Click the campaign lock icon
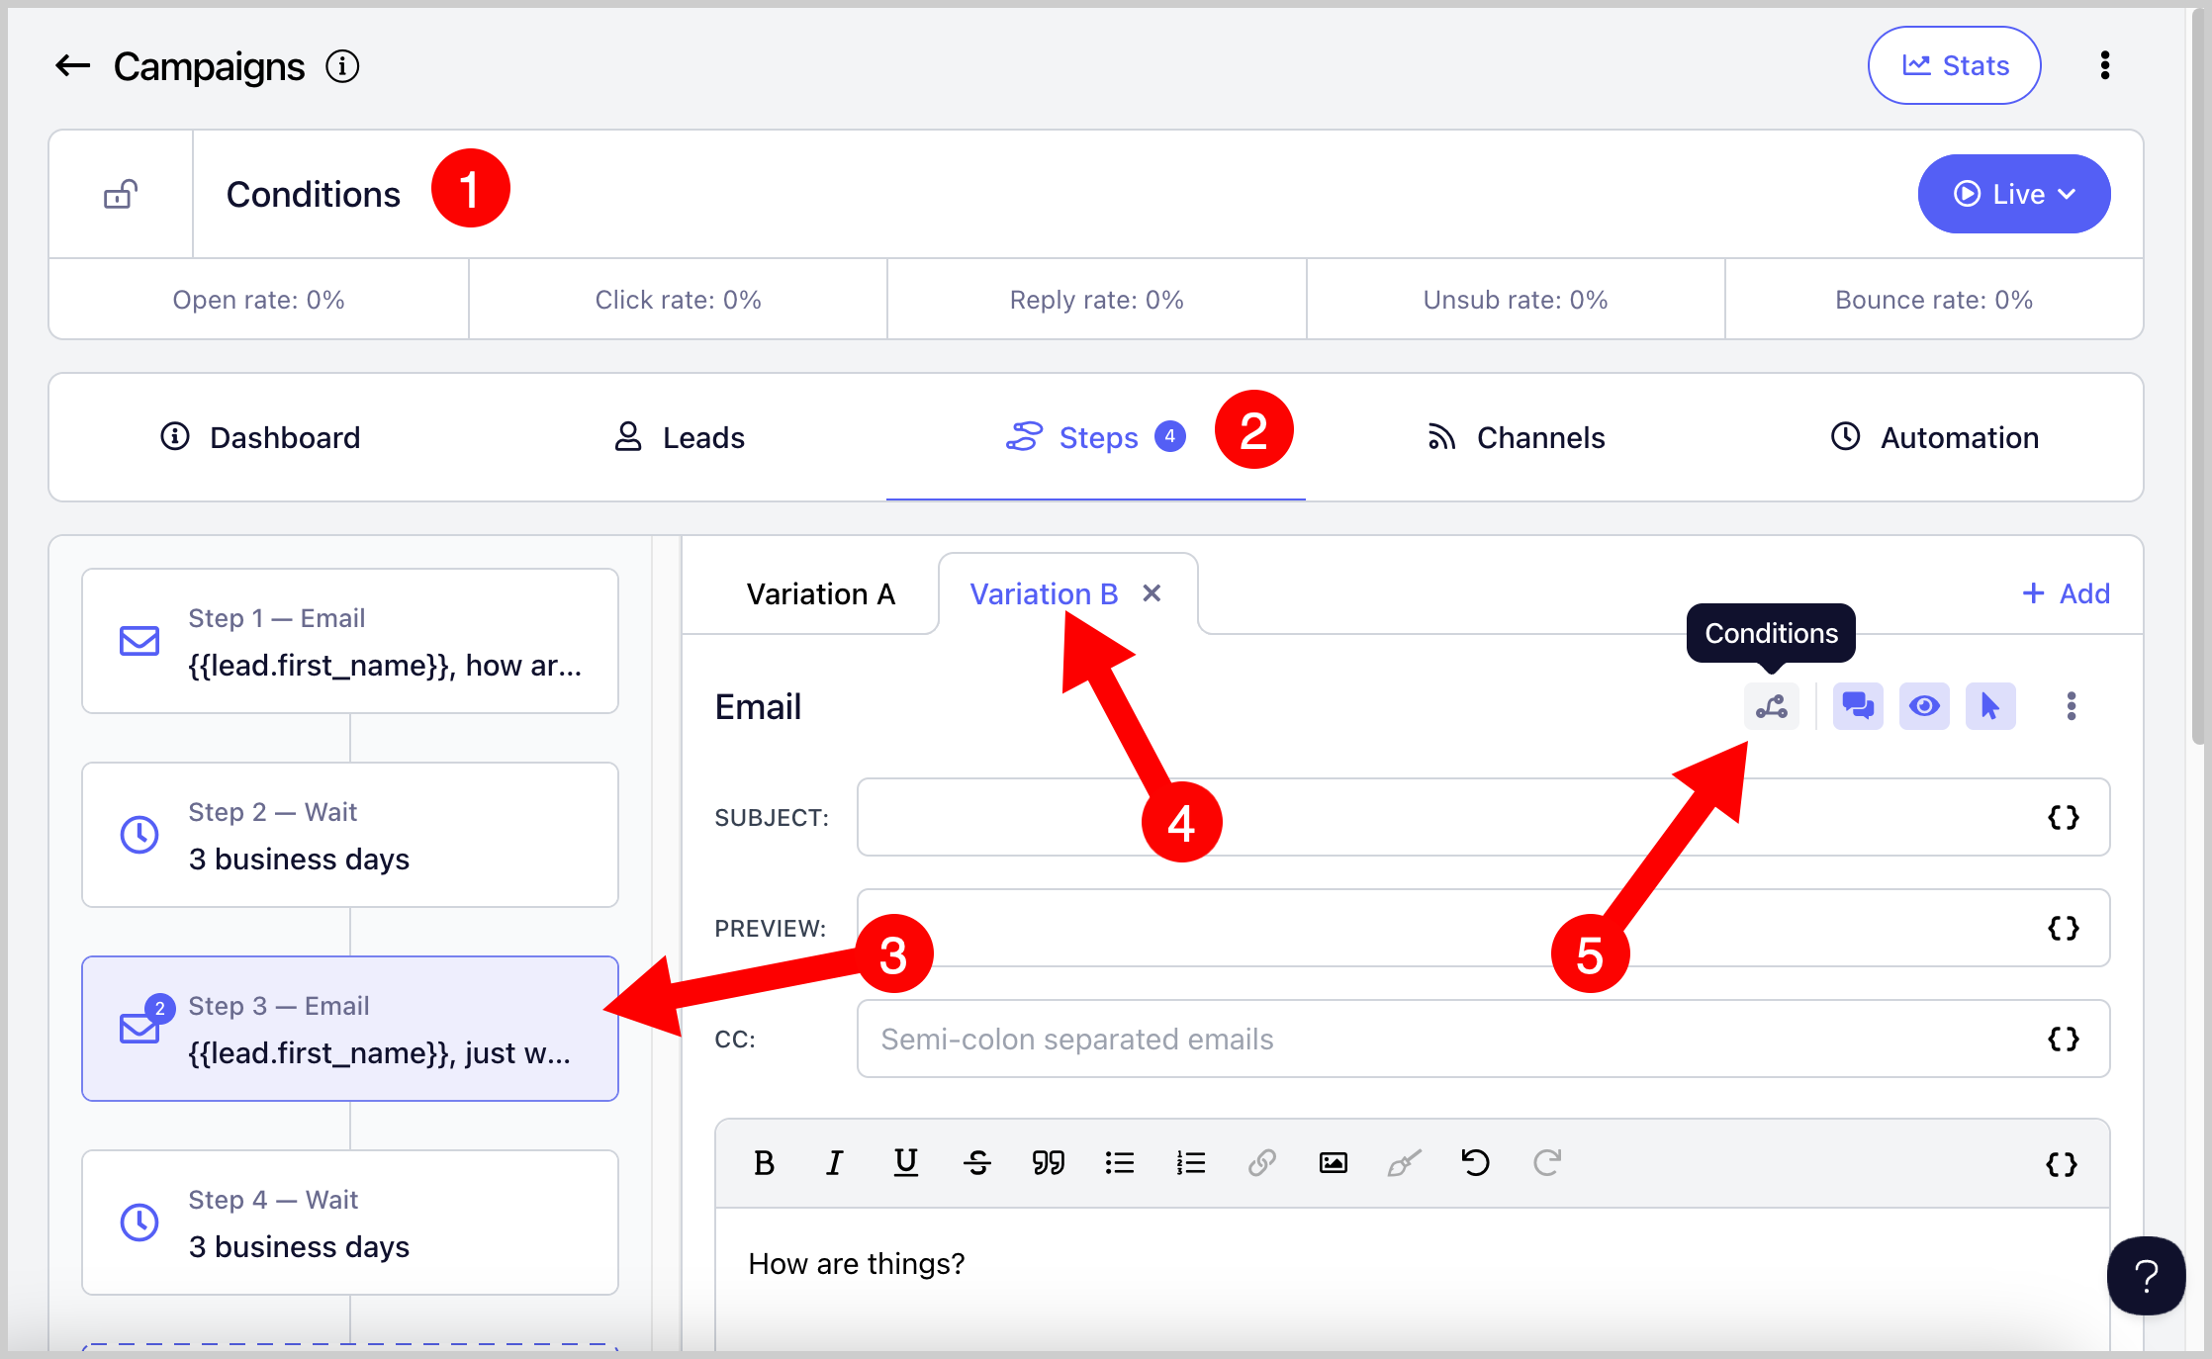 [121, 194]
